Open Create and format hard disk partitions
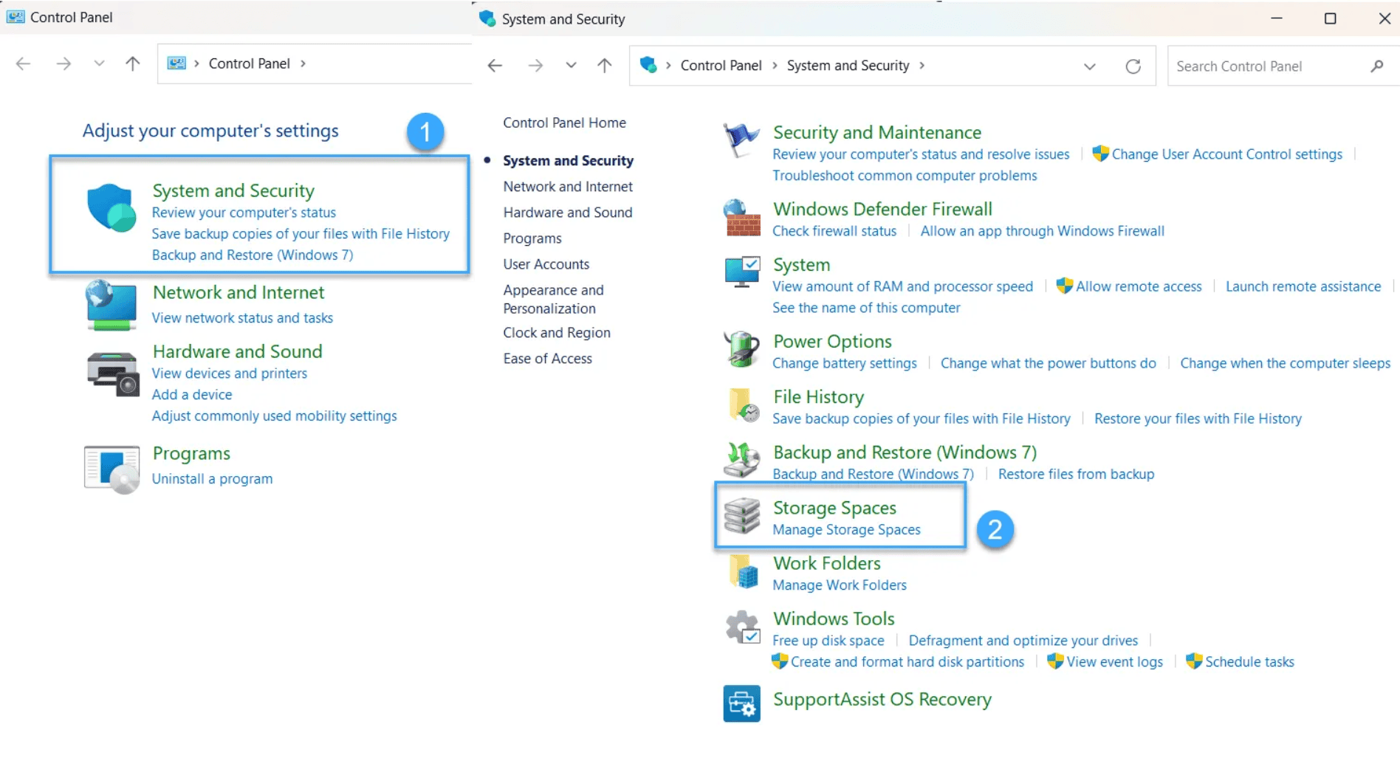Image resolution: width=1400 pixels, height=775 pixels. point(907,662)
